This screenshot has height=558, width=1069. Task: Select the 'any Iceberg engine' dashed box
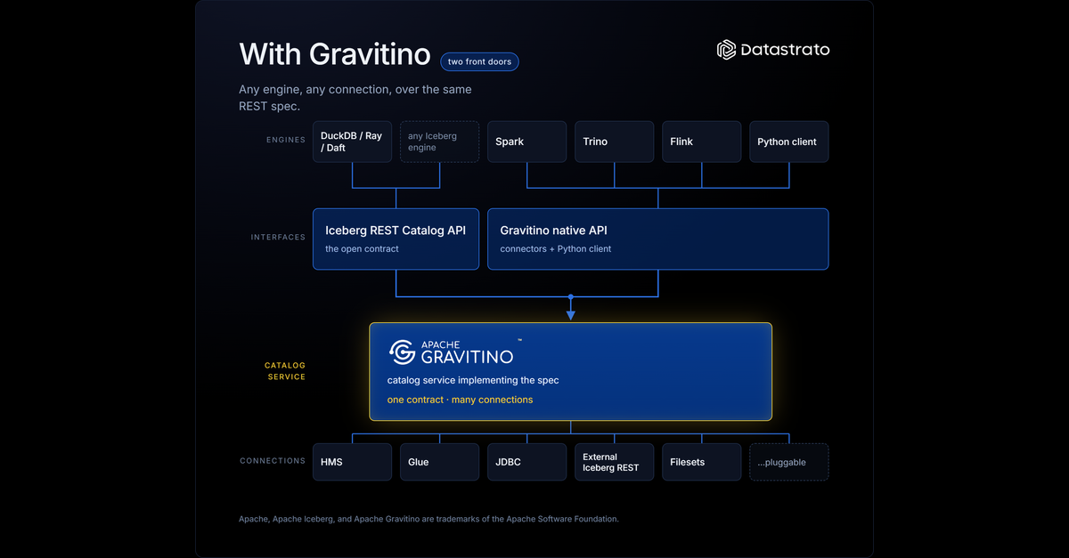point(439,142)
